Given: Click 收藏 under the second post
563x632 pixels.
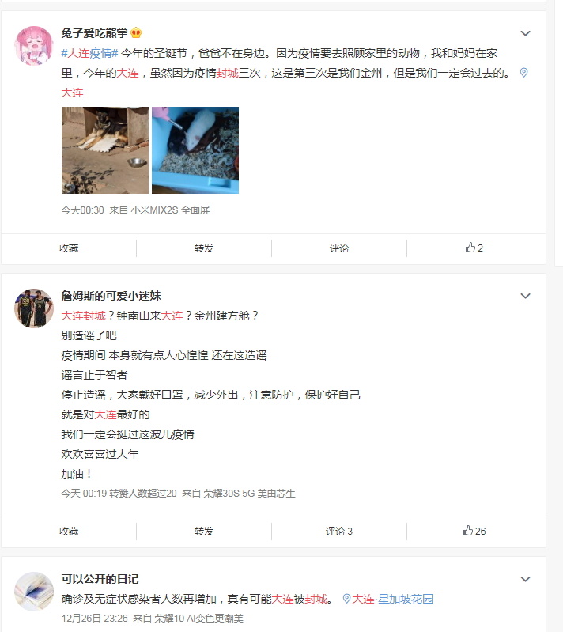Looking at the screenshot, I should point(69,532).
